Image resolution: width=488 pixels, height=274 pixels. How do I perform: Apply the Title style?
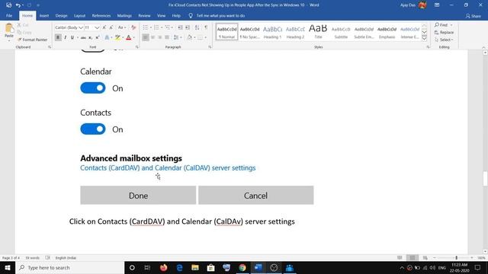click(x=318, y=32)
